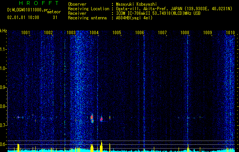The image size is (239, 152).
Task: Click the 1002 time marker
Action: click(48, 32)
